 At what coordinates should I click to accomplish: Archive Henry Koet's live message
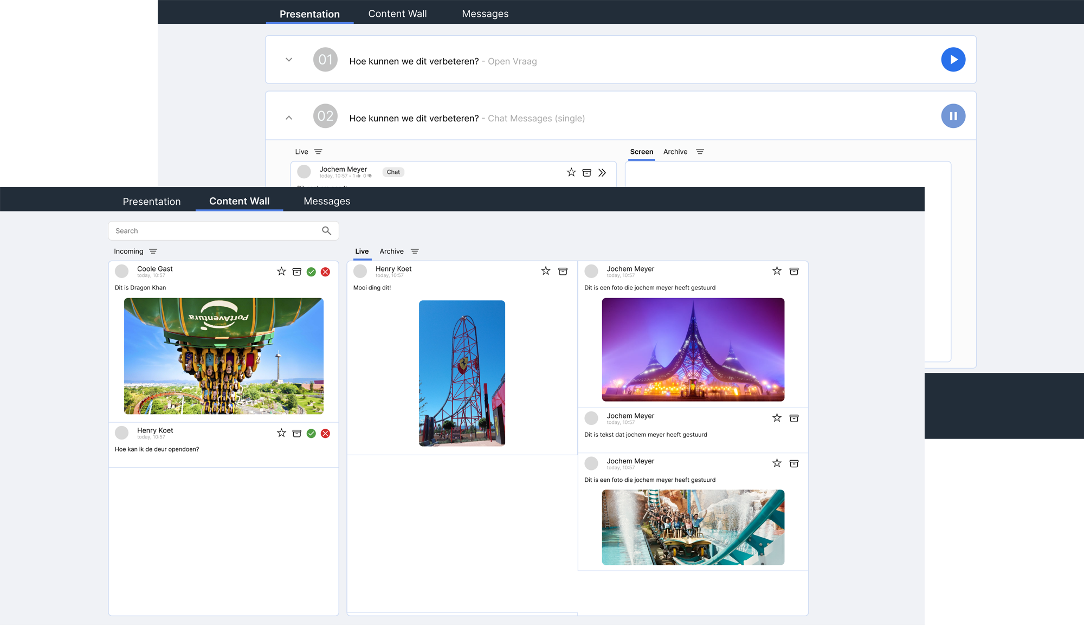pos(563,271)
